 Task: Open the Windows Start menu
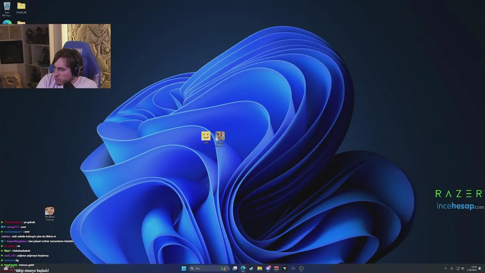184,268
